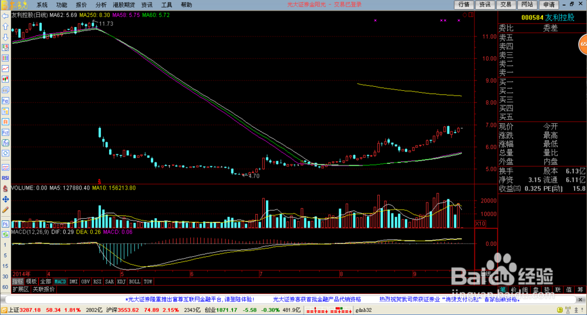Select the SAR indicator tab
This screenshot has width=587, height=315.
[x=109, y=282]
